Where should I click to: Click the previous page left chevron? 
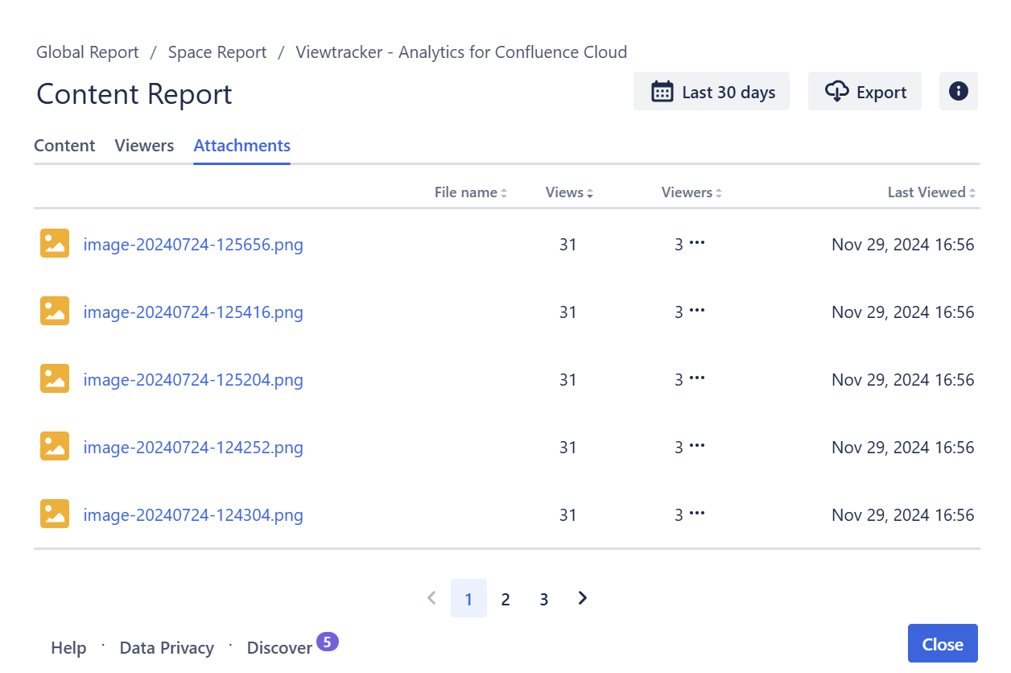(431, 598)
